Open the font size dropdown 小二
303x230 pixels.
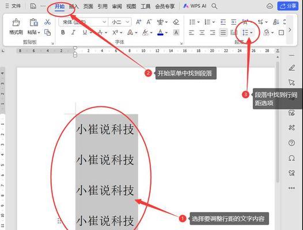(x=120, y=22)
